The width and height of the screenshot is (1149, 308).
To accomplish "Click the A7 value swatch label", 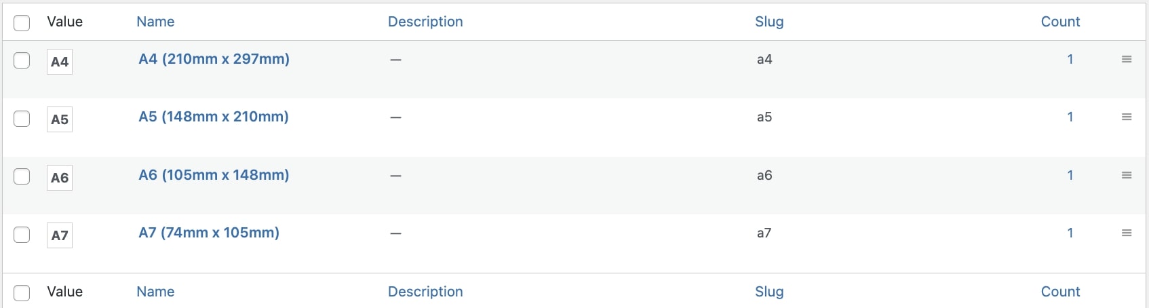I will (x=60, y=235).
